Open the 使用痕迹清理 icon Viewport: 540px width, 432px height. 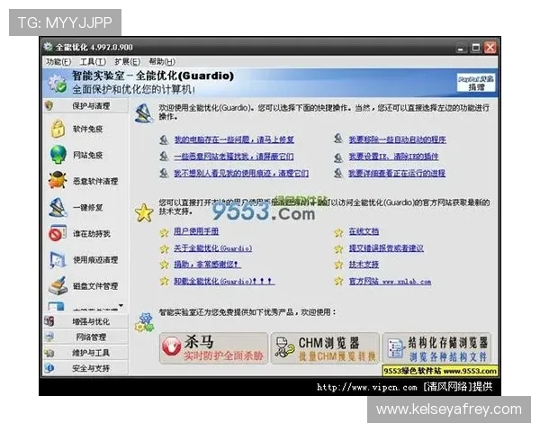coord(58,260)
